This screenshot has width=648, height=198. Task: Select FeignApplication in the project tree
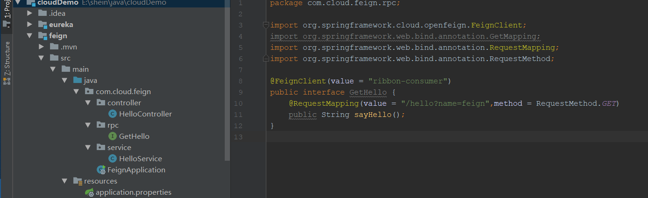[136, 170]
